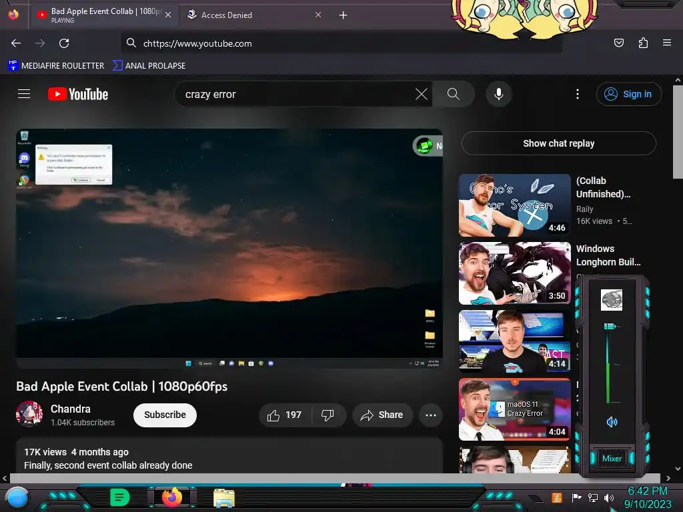Open the Start orb button
This screenshot has height=512, width=683.
tap(17, 497)
